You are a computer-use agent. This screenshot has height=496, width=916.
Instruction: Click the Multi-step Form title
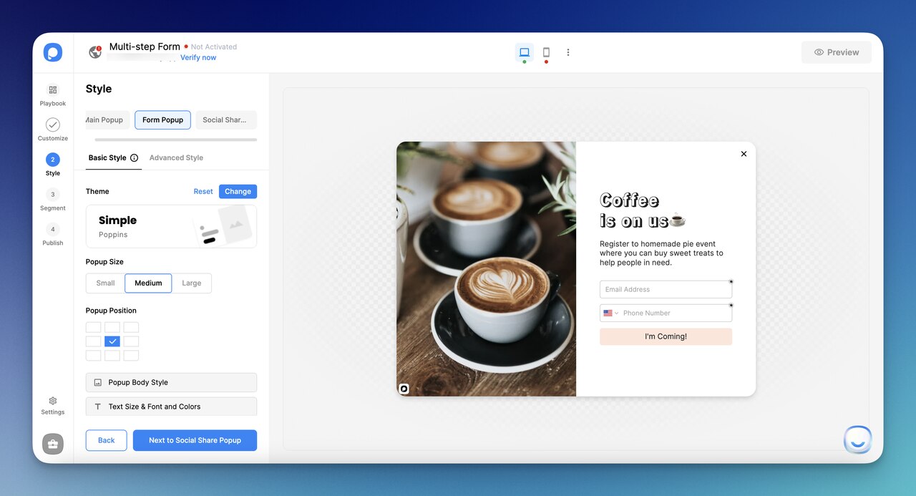click(145, 47)
